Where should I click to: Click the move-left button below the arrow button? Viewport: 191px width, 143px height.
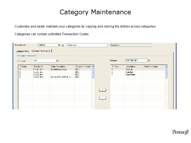tap(103, 98)
